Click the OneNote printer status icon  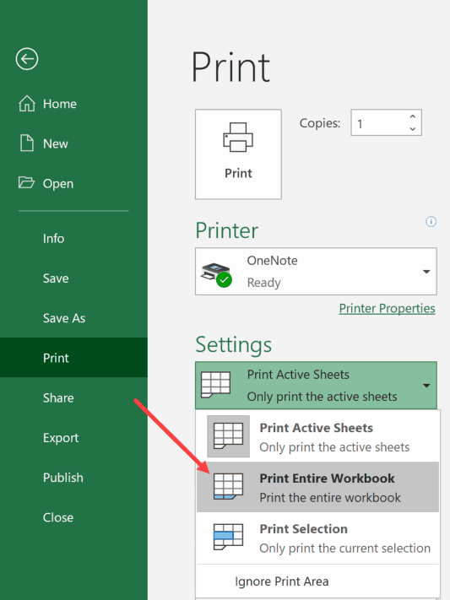pos(216,274)
